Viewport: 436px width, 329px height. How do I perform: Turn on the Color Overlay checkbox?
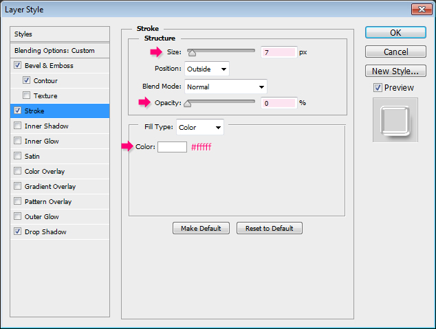[17, 171]
